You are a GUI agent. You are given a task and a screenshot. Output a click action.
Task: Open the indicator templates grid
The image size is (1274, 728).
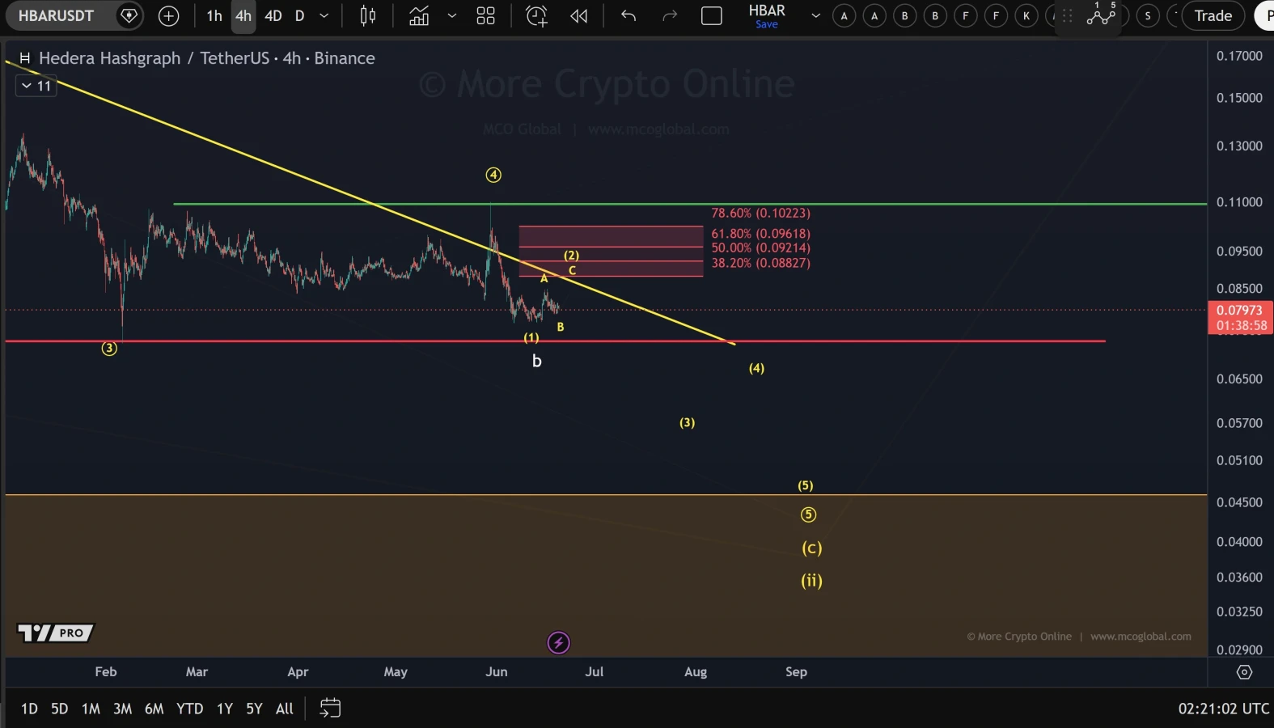(485, 15)
